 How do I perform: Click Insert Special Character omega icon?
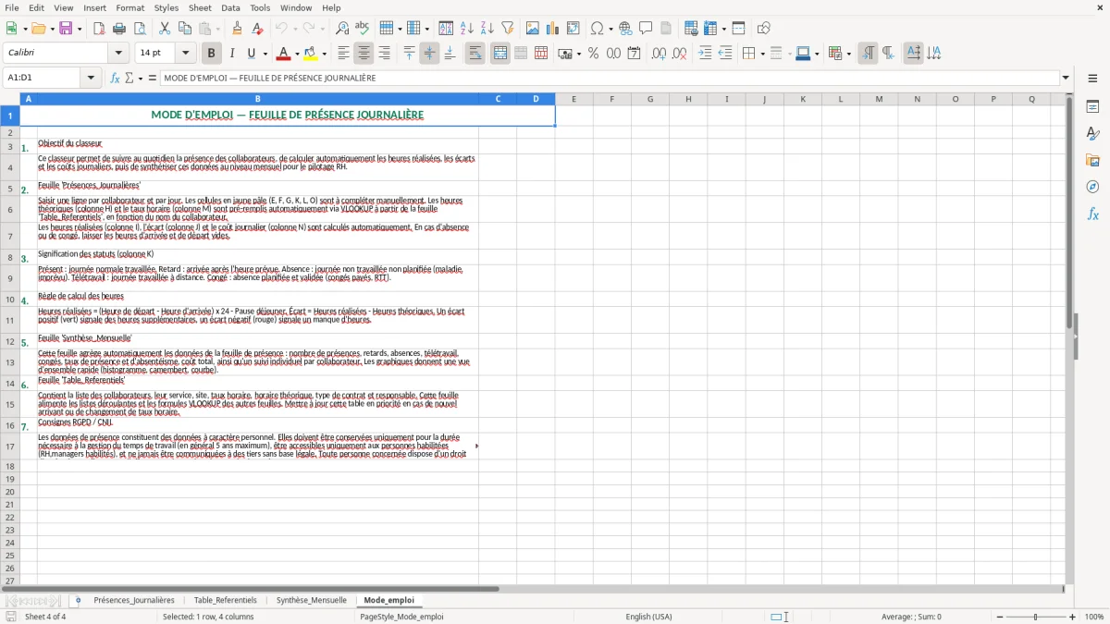597,29
